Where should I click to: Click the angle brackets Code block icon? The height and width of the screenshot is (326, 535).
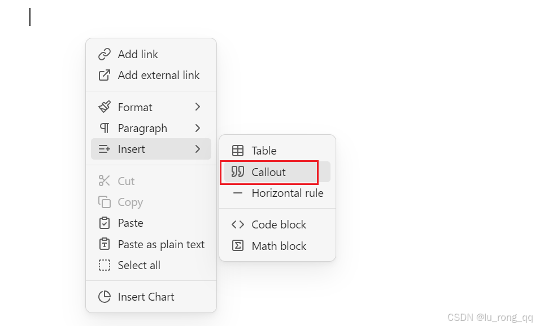click(x=238, y=224)
